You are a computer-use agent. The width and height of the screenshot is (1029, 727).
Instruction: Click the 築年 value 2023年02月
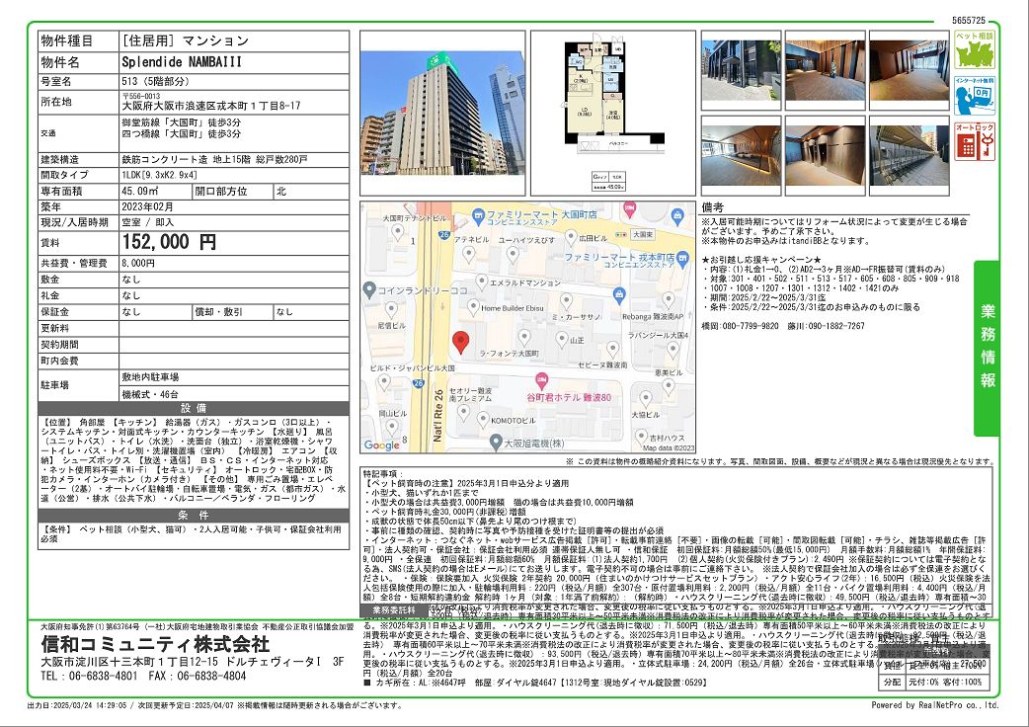(x=148, y=206)
